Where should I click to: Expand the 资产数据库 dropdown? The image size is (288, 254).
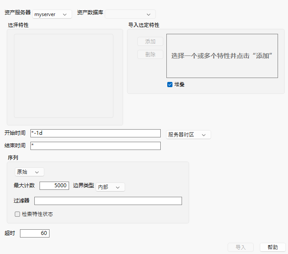[x=130, y=14]
